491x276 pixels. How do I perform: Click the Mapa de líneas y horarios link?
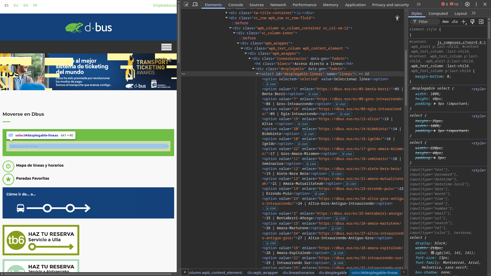pyautogui.click(x=40, y=165)
